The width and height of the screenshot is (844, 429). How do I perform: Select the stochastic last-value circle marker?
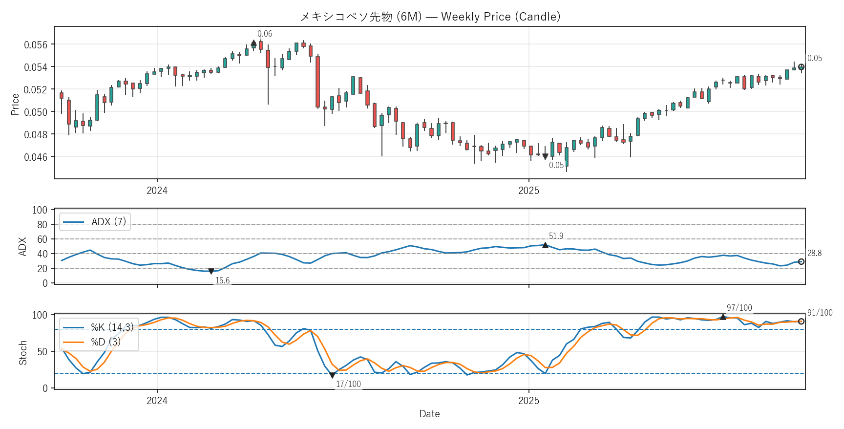pos(801,322)
